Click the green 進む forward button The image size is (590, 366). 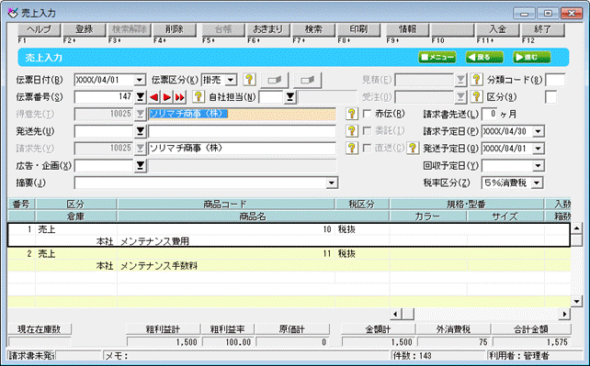532,58
